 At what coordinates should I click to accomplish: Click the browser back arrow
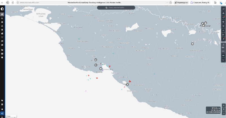[3, 3]
